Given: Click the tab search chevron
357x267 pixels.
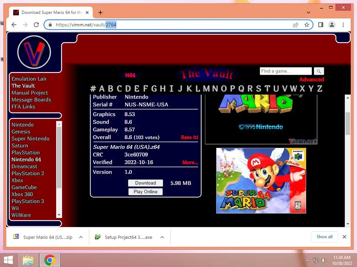Looking at the screenshot, I should (309, 13).
